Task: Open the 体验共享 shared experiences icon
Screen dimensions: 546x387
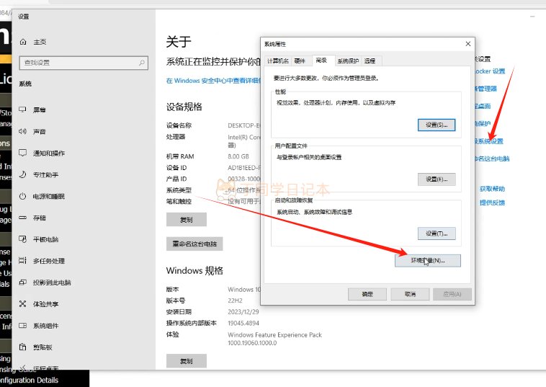Action: [22, 303]
